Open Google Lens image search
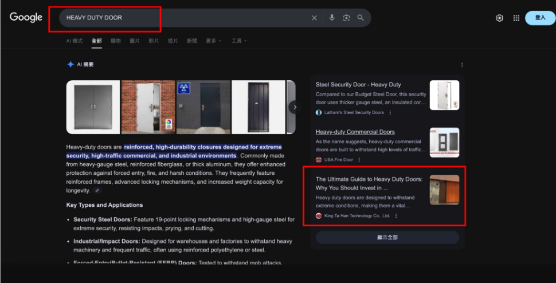This screenshot has height=283, width=556. [x=346, y=18]
